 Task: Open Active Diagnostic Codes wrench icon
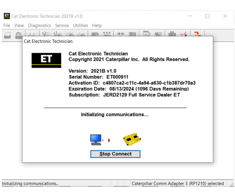46,34
